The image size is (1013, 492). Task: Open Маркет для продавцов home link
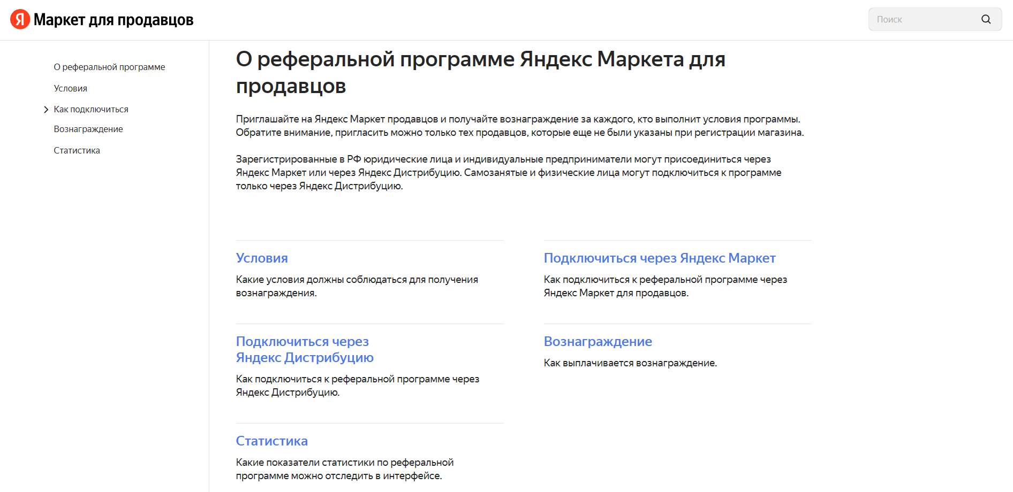pyautogui.click(x=114, y=20)
